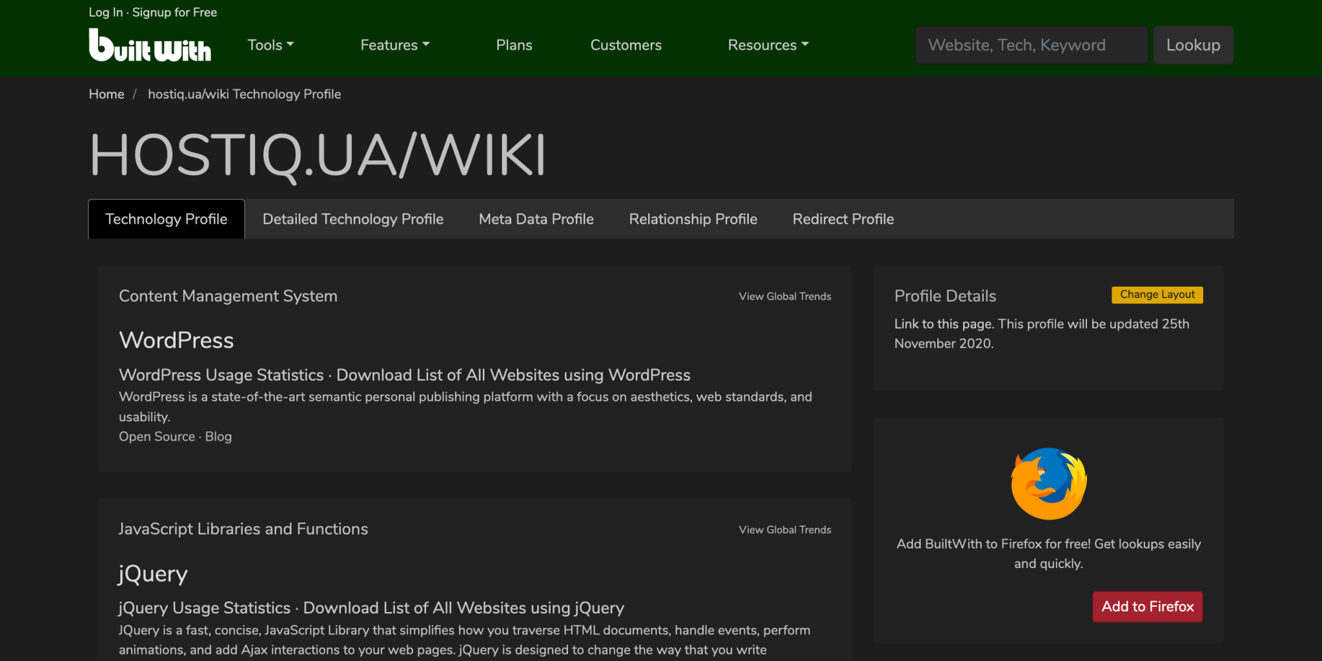The width and height of the screenshot is (1322, 661).
Task: Click the Add to Firefox button
Action: point(1147,606)
